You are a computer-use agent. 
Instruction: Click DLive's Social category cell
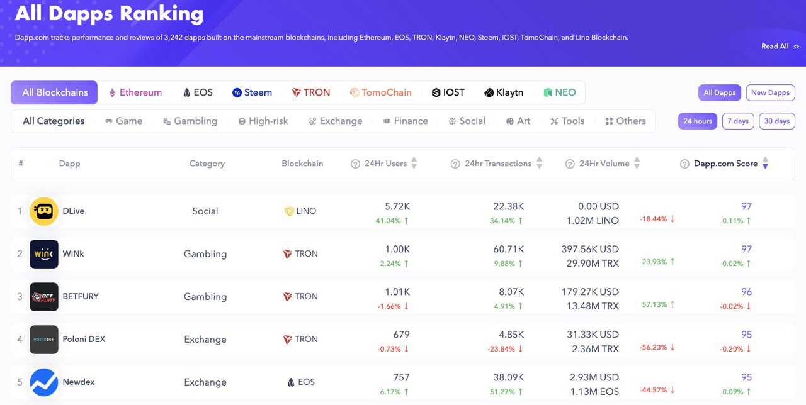click(205, 211)
